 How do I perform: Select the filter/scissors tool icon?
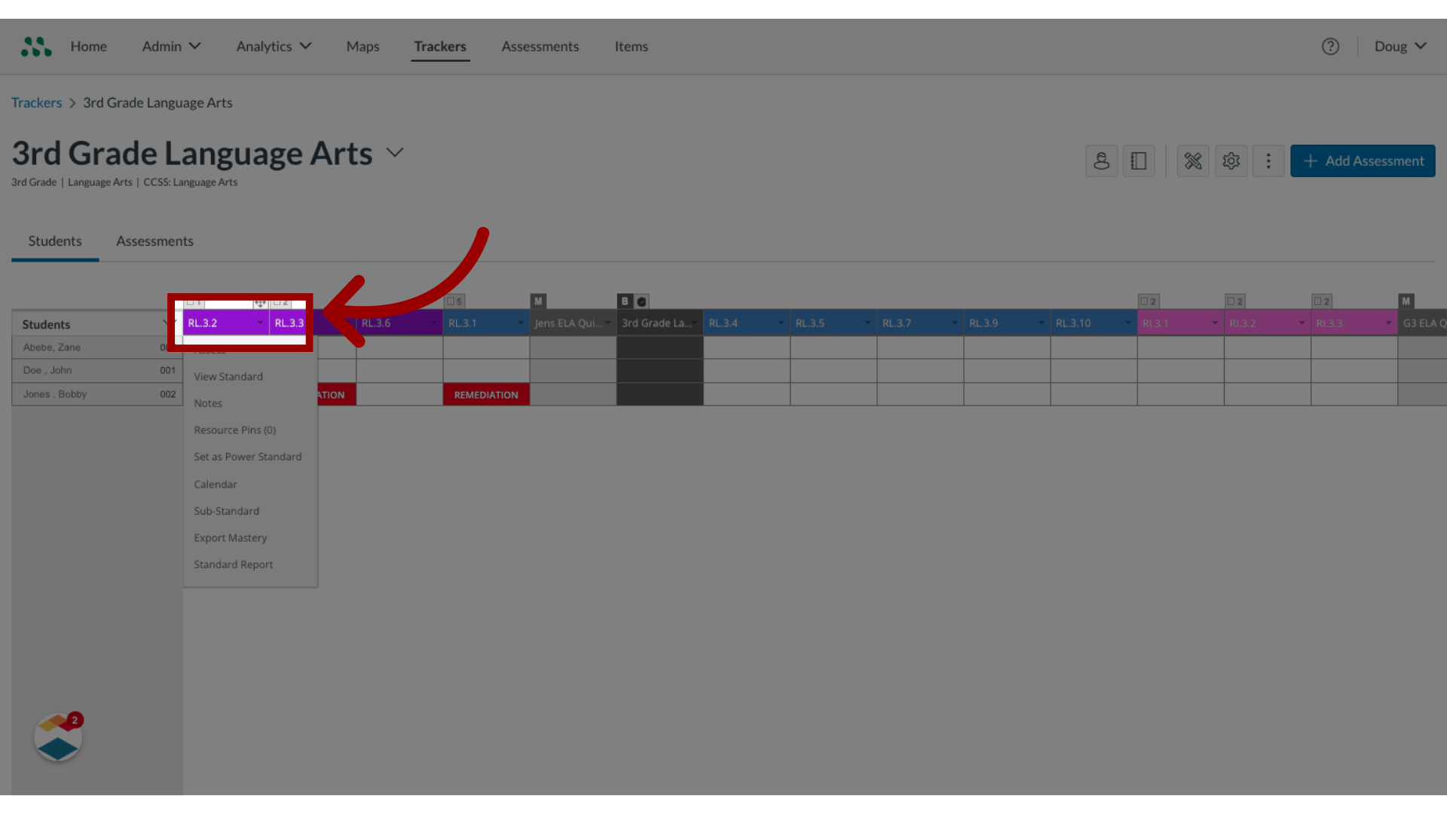click(x=1192, y=160)
